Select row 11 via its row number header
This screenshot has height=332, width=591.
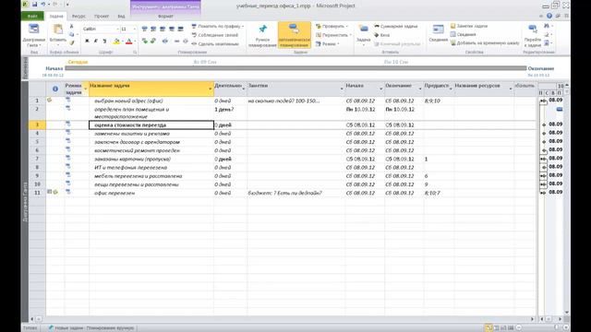pos(37,193)
